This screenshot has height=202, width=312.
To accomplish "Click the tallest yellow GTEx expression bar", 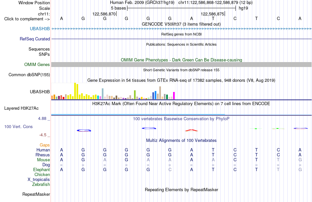I will click(x=75, y=91).
